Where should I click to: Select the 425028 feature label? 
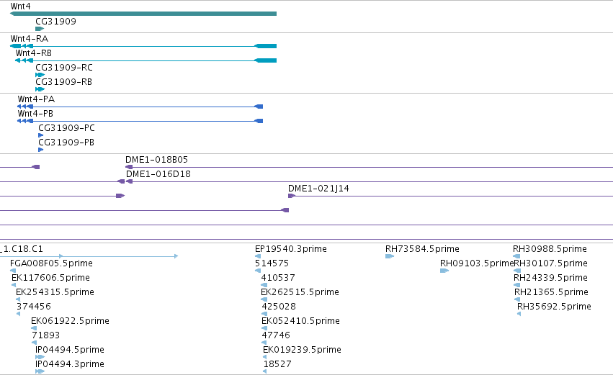click(x=279, y=307)
